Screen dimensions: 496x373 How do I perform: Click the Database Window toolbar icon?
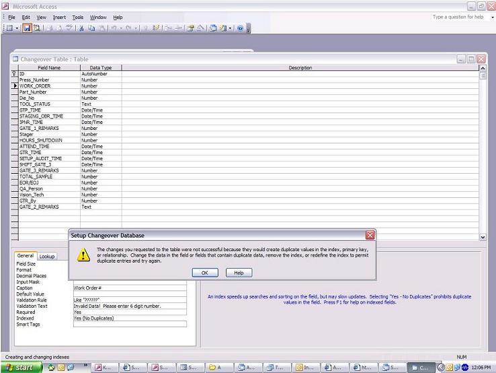coord(213,28)
